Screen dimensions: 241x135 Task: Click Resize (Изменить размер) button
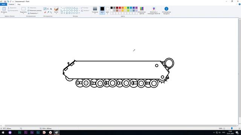point(35,10)
